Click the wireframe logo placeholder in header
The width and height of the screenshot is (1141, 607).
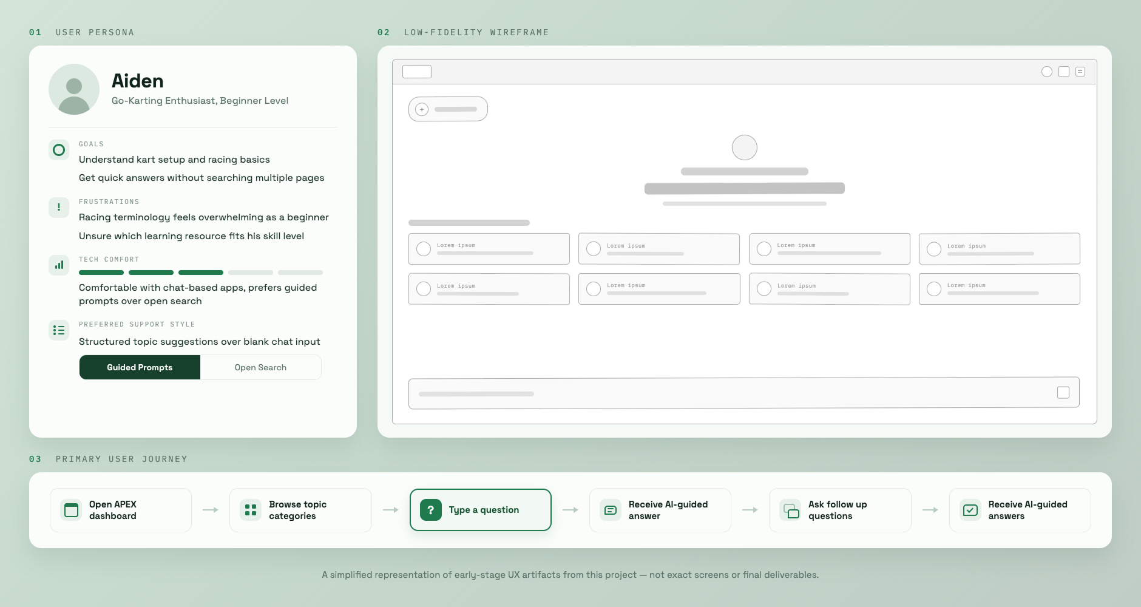417,72
